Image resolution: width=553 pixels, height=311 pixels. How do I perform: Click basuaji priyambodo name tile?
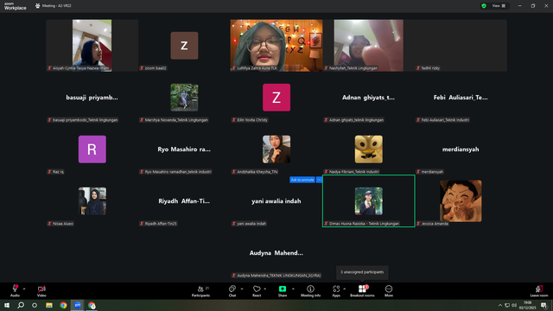coord(92,98)
